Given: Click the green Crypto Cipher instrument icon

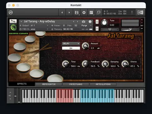Looking at the screenshot, I should [x=13, y=27].
